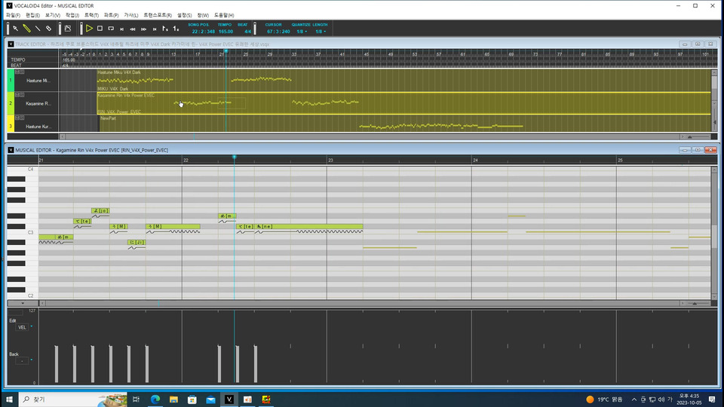Open the notification center icon
This screenshot has width=724, height=407.
[712, 399]
